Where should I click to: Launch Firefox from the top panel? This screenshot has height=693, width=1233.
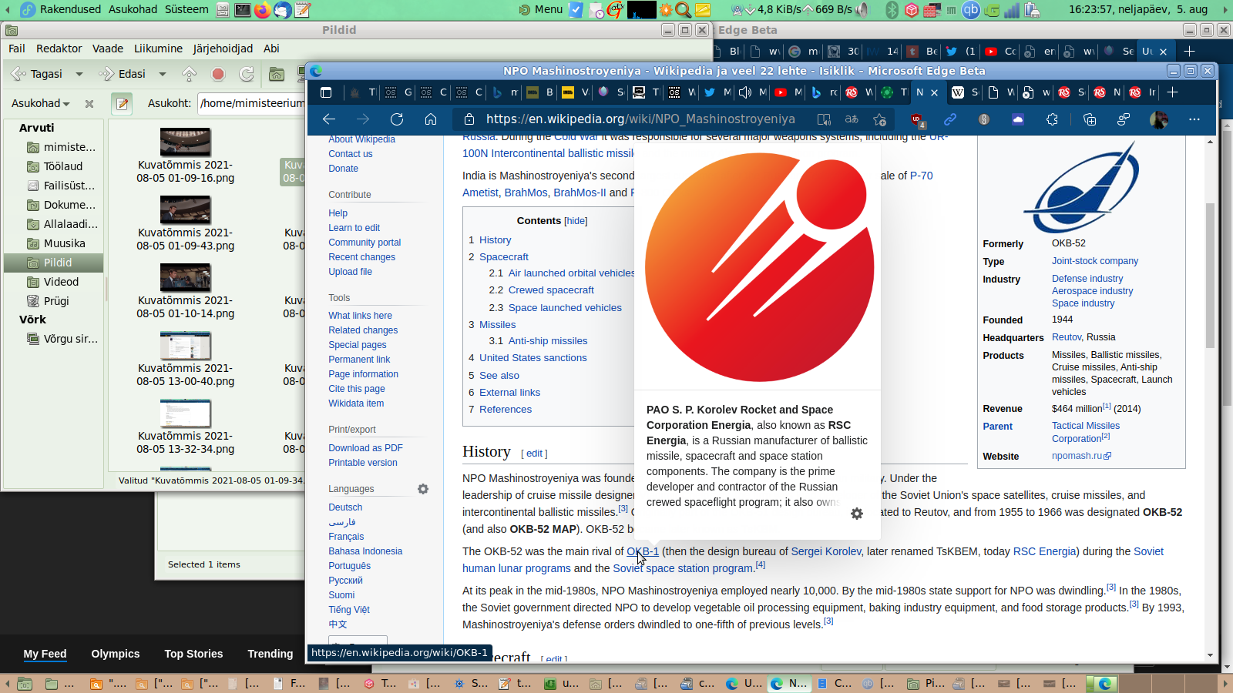(263, 10)
